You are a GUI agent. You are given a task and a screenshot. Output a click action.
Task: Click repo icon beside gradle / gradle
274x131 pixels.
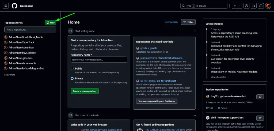138,48
